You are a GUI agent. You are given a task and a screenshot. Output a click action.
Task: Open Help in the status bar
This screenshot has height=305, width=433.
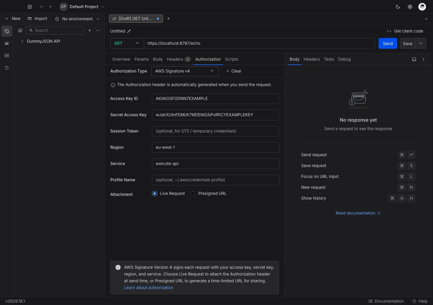(420, 301)
